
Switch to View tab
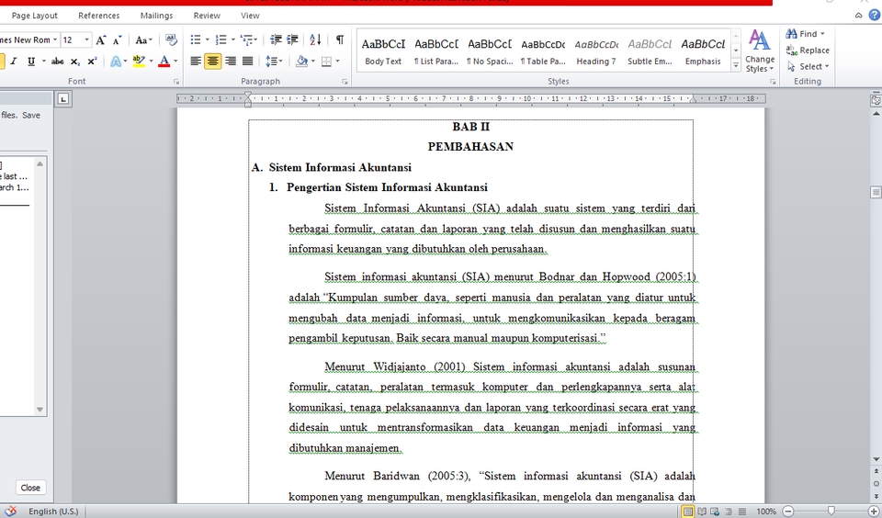[250, 16]
